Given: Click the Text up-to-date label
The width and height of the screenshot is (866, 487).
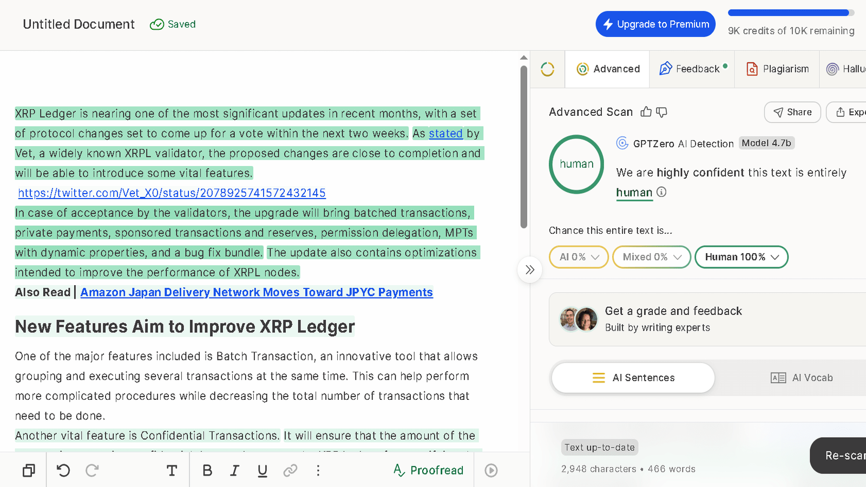Looking at the screenshot, I should pyautogui.click(x=600, y=447).
